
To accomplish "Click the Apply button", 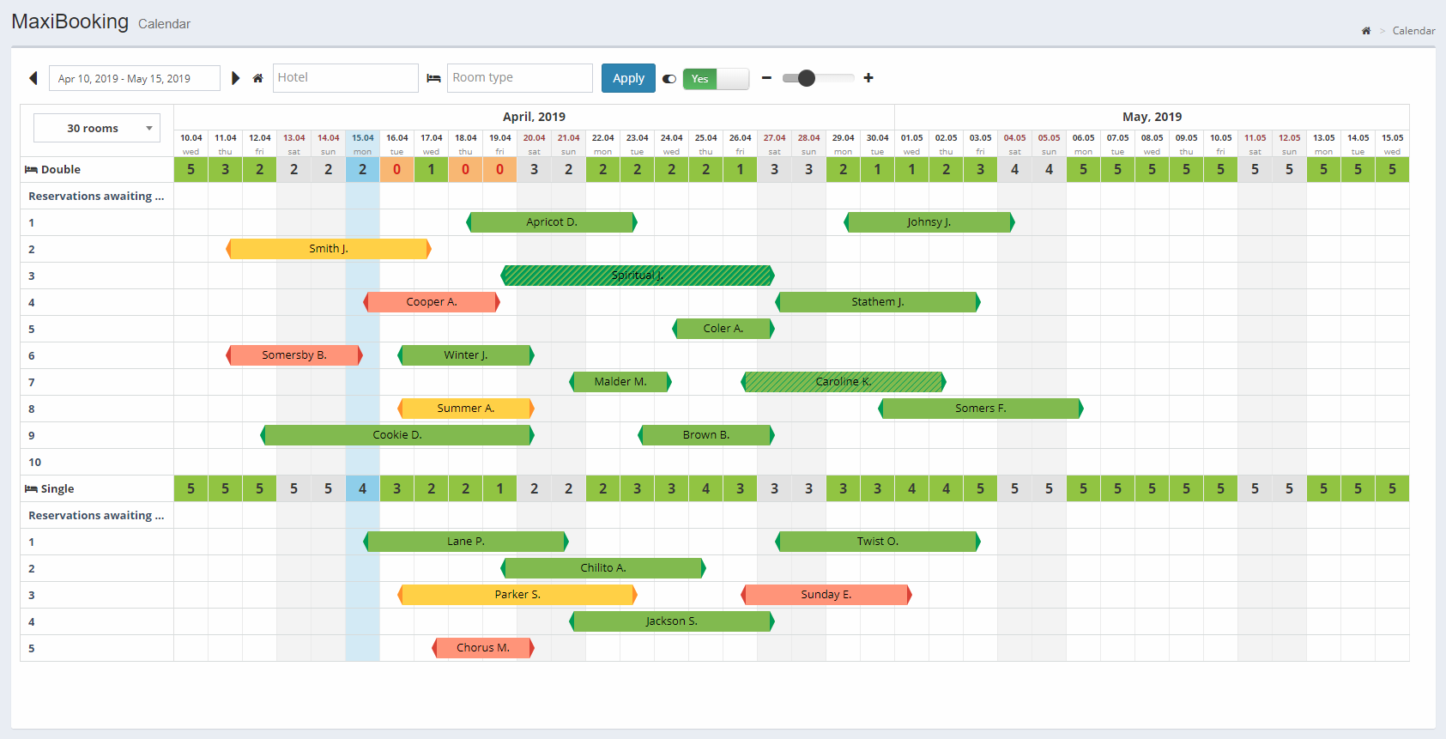I will coord(628,78).
